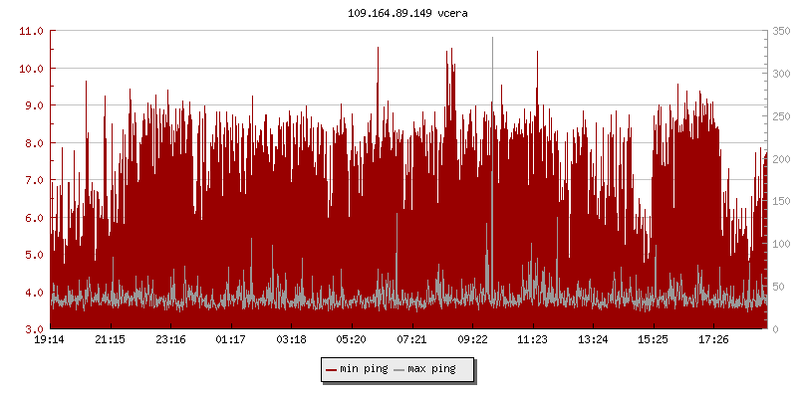The width and height of the screenshot is (797, 398).
Task: Click the 21:15 time label on x-axis
Action: pyautogui.click(x=110, y=340)
